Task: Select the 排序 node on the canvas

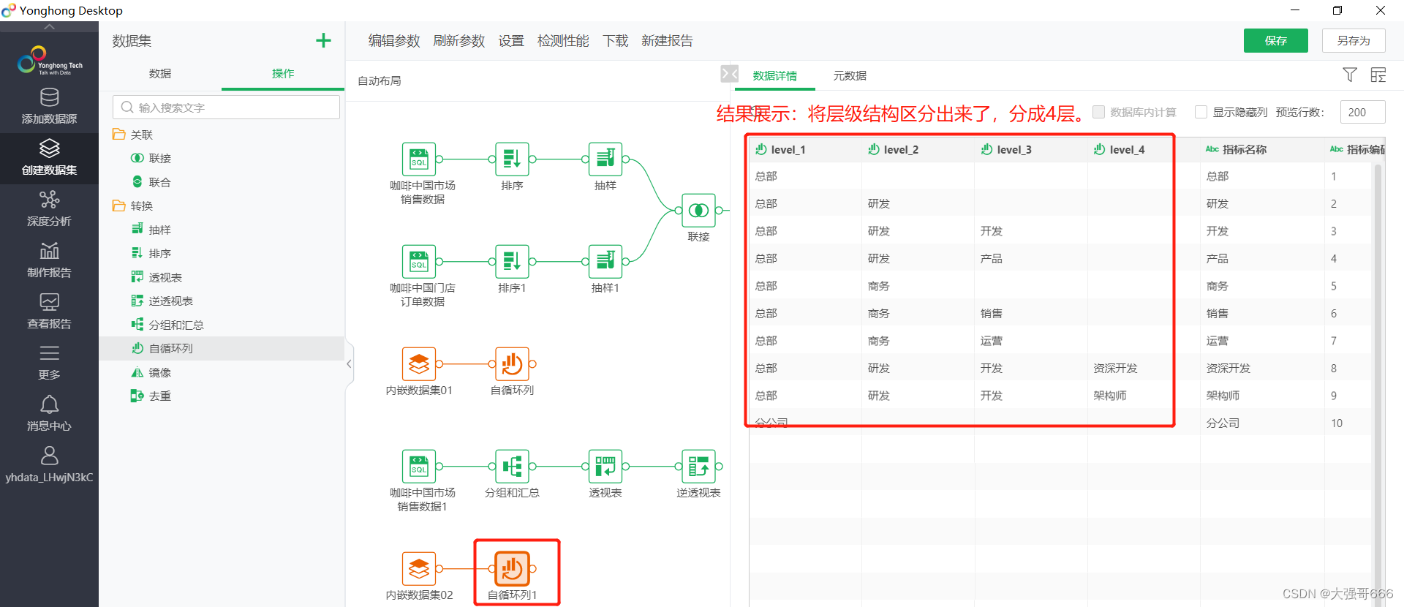Action: [512, 159]
